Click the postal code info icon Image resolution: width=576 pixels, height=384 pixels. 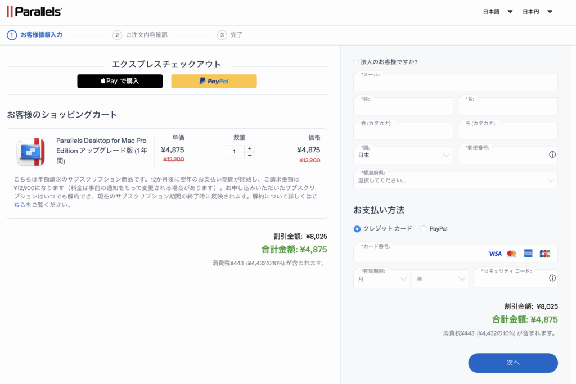(552, 155)
